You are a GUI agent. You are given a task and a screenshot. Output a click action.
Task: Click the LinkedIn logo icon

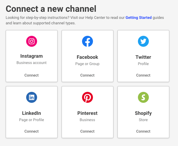(32, 97)
